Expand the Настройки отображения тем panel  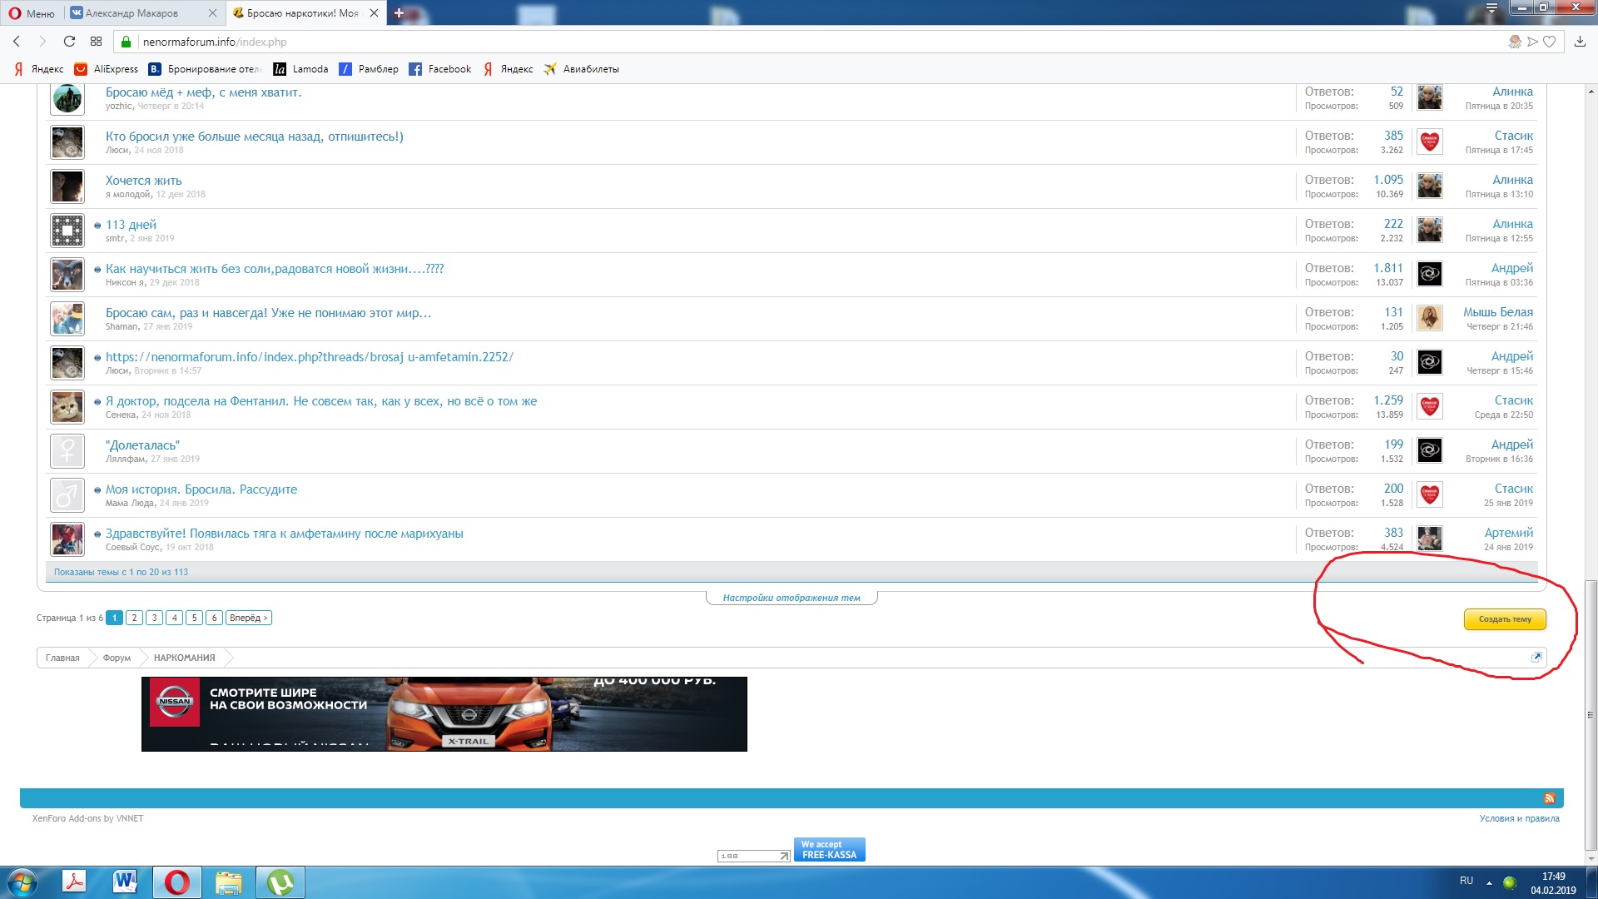791,598
